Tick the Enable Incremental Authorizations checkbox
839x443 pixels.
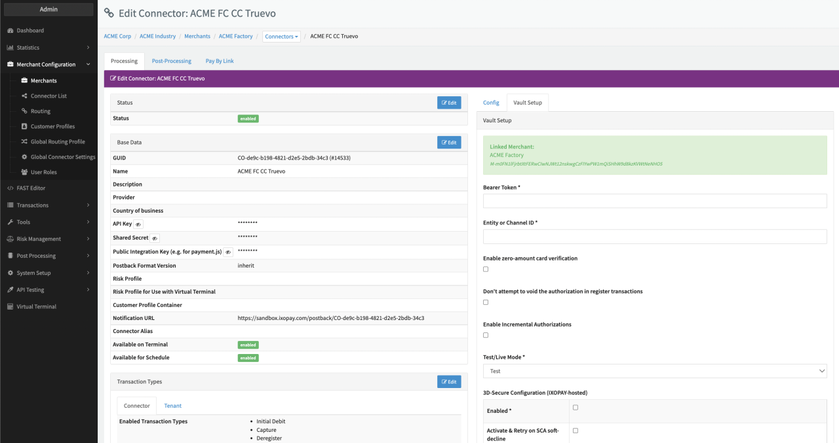point(486,335)
